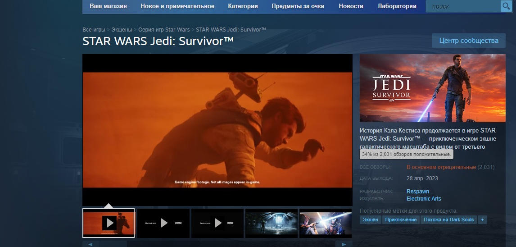
Task: Open the Ваш магазин menu
Action: 108,6
